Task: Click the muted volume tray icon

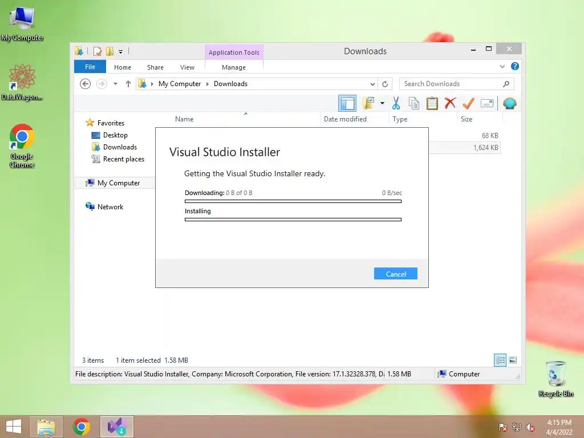Action: (530, 427)
